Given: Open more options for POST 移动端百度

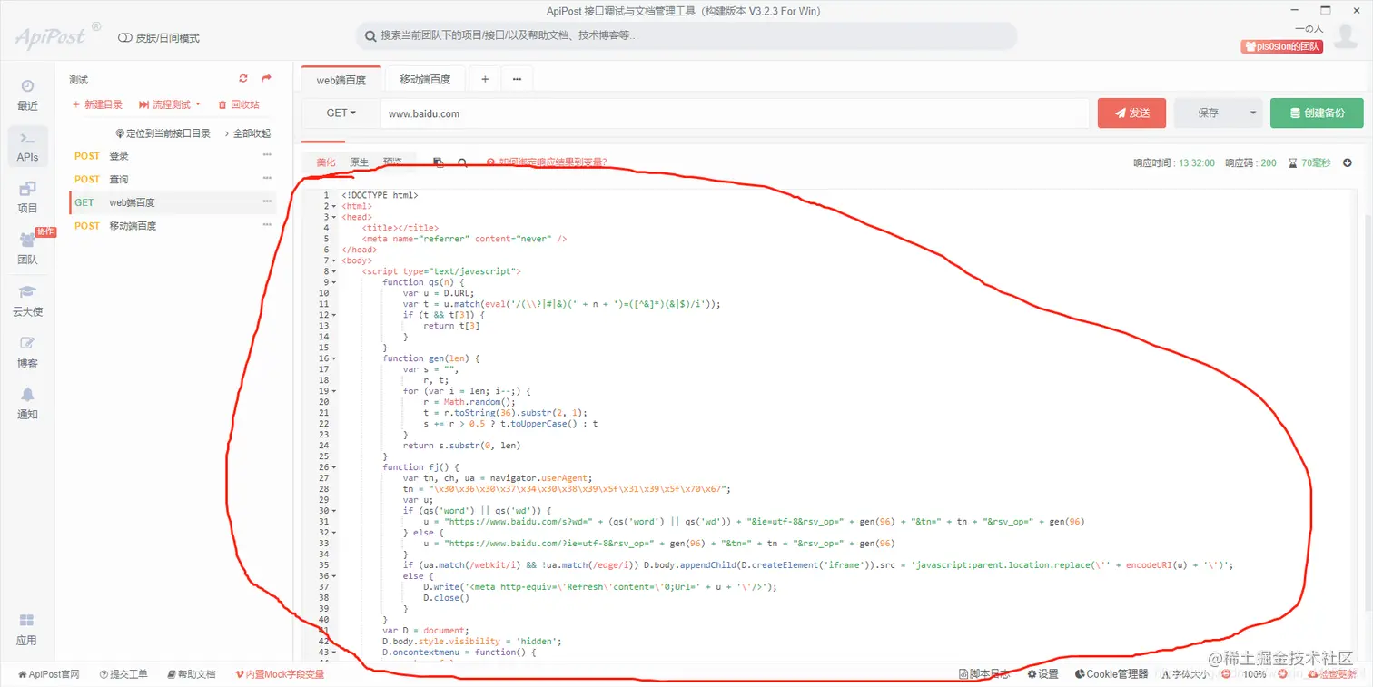Looking at the screenshot, I should [x=267, y=225].
